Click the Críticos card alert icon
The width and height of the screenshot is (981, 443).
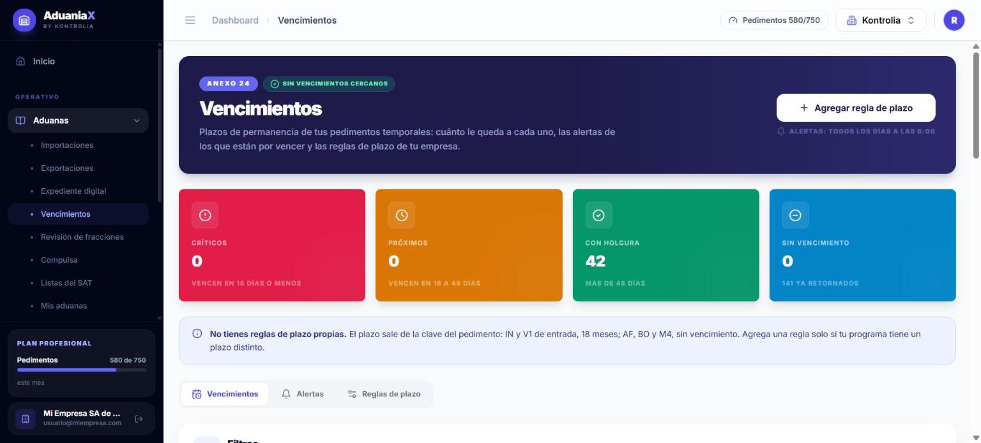click(205, 215)
